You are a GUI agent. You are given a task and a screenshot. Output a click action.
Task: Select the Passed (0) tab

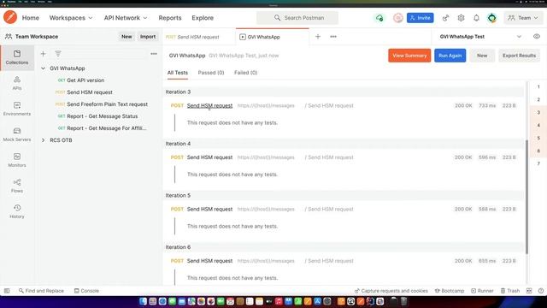[211, 73]
